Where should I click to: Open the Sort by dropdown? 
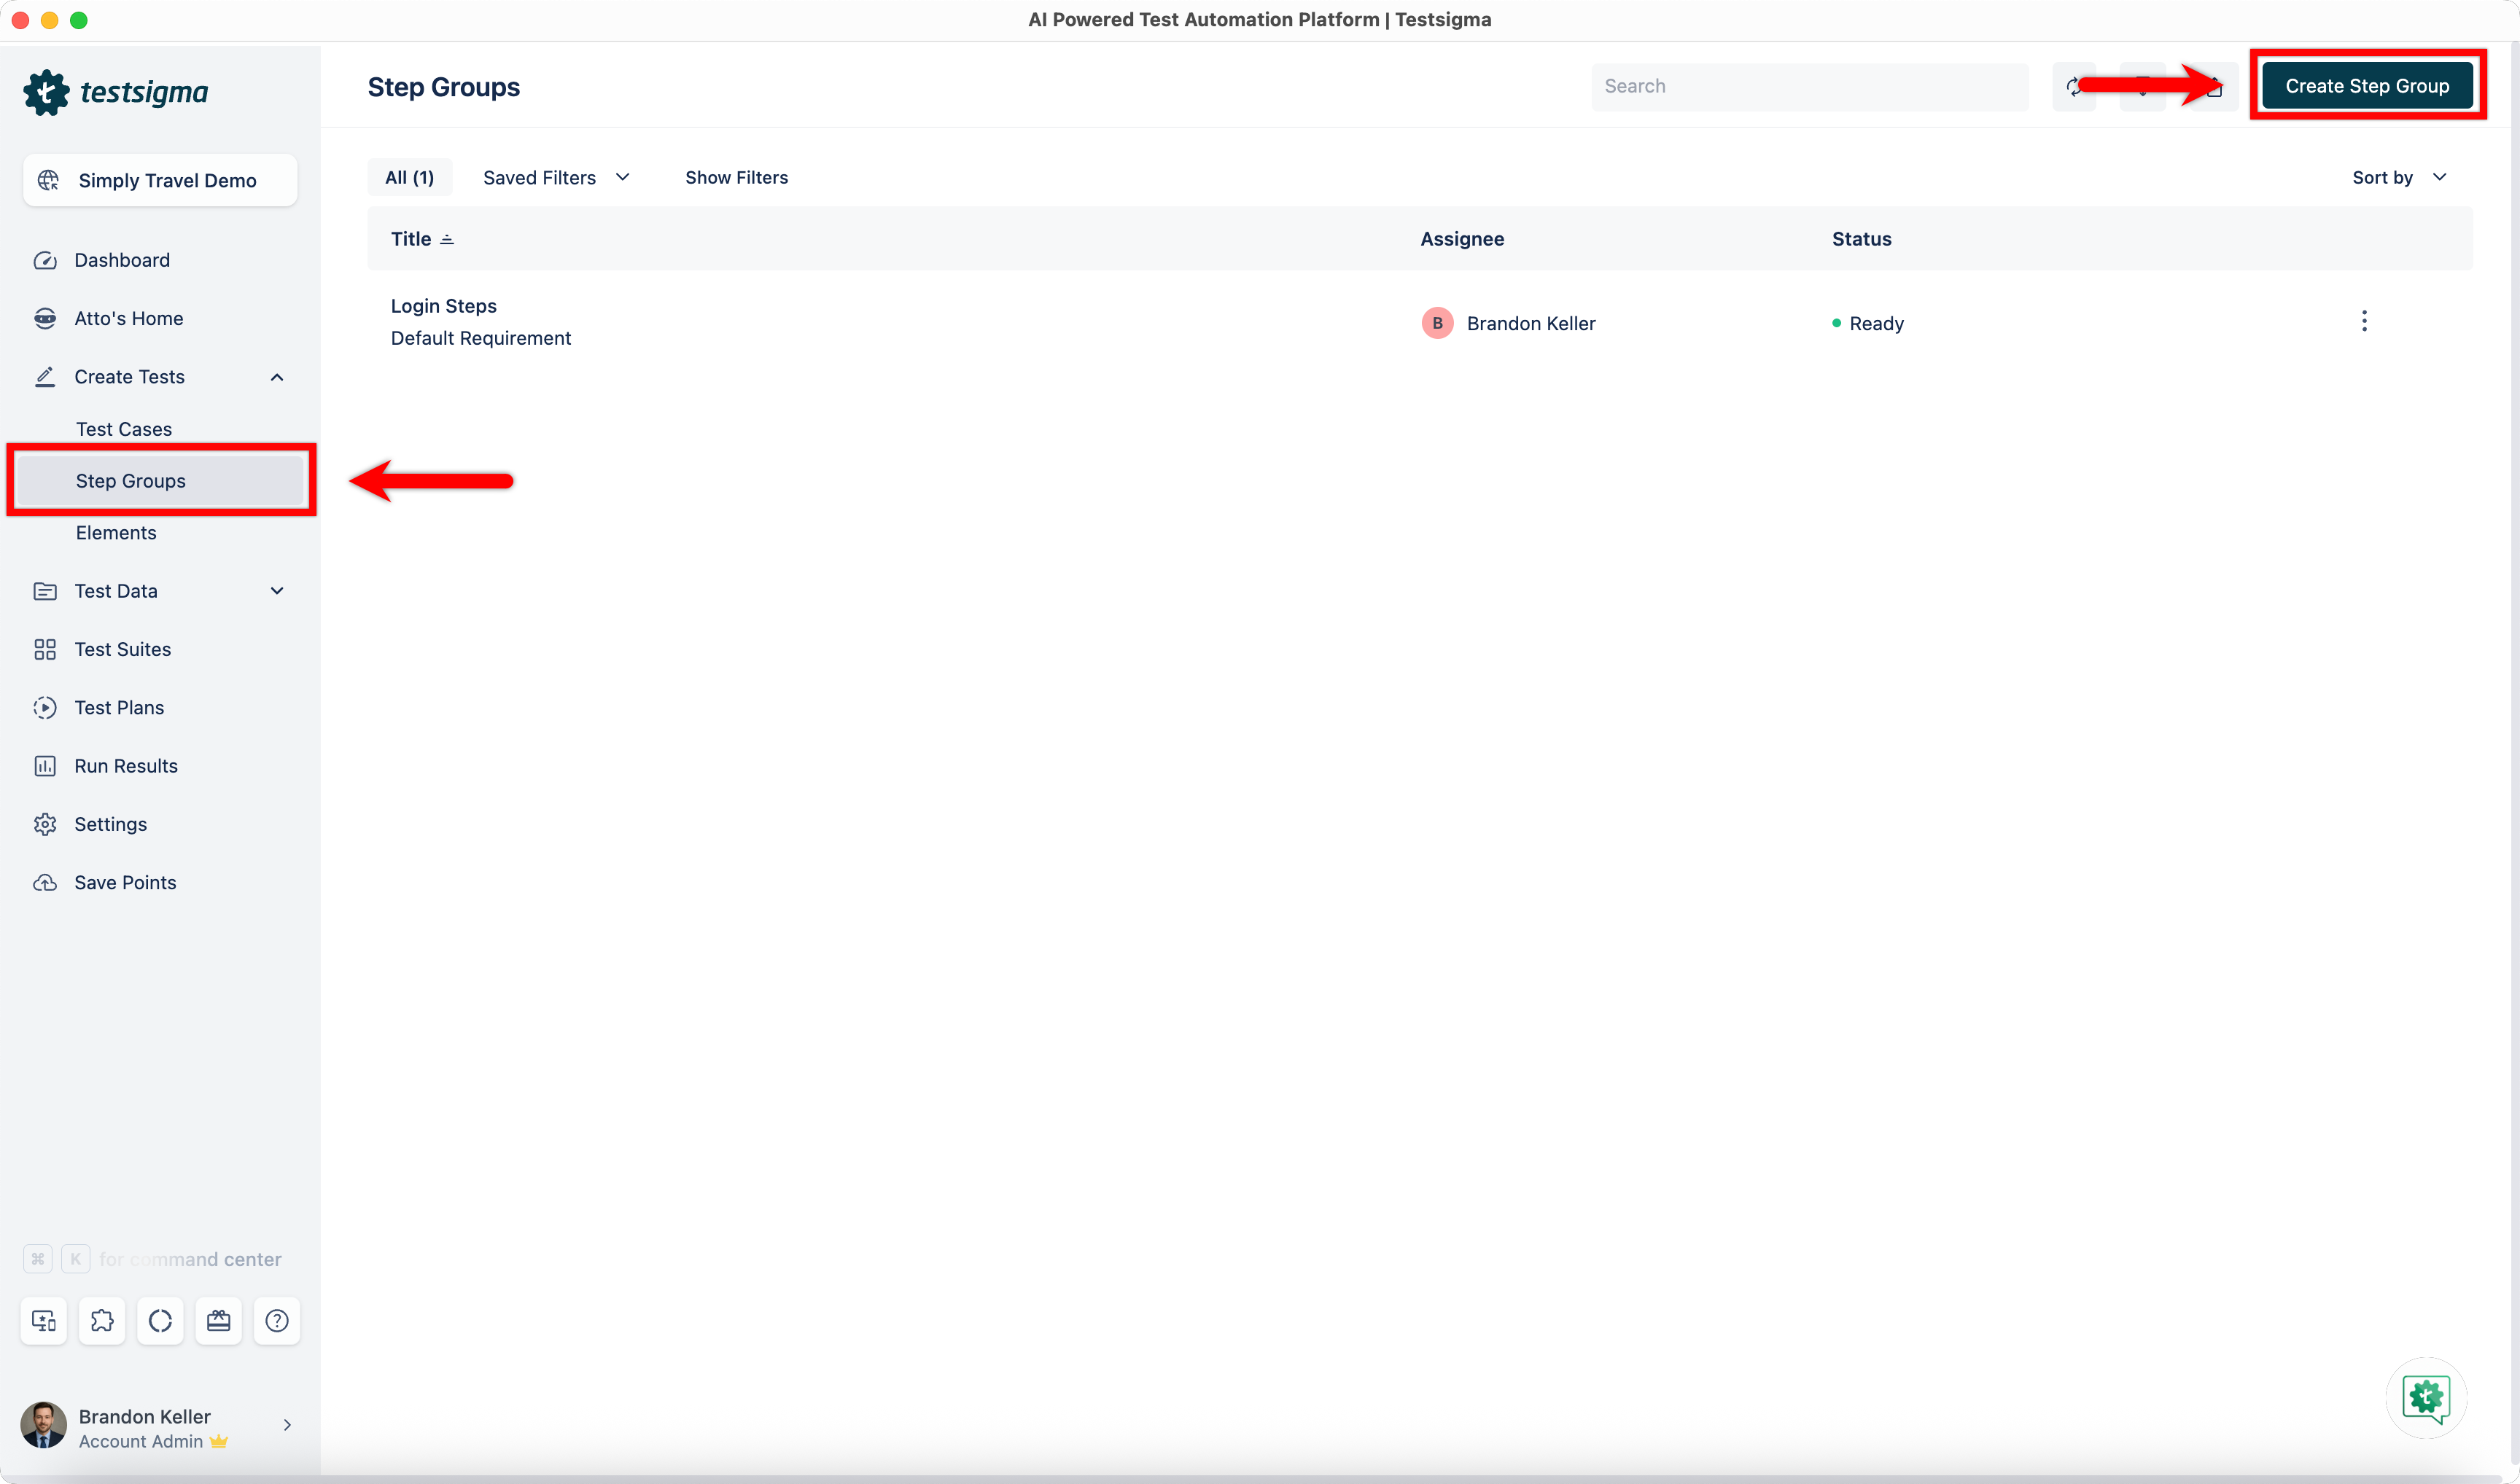pos(2398,177)
